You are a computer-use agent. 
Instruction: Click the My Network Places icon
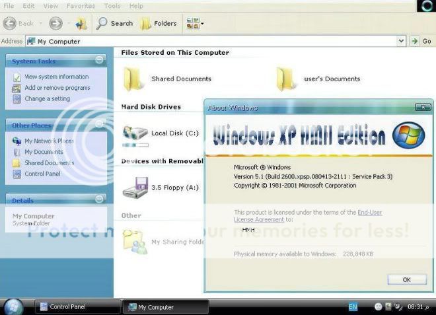(x=17, y=141)
